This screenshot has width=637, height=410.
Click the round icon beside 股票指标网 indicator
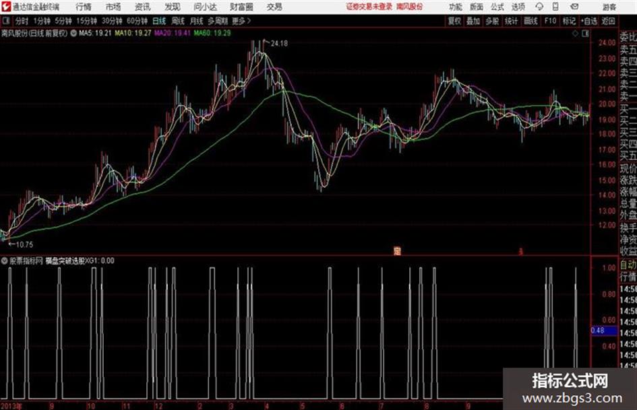(x=5, y=261)
